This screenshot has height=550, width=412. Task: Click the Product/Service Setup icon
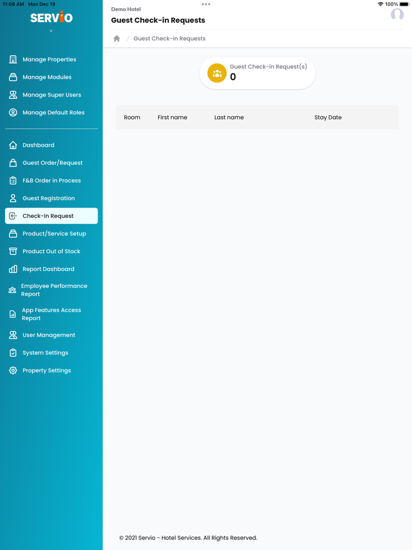(13, 234)
